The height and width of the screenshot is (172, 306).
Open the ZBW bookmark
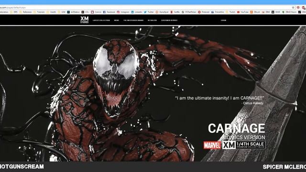coord(266,12)
